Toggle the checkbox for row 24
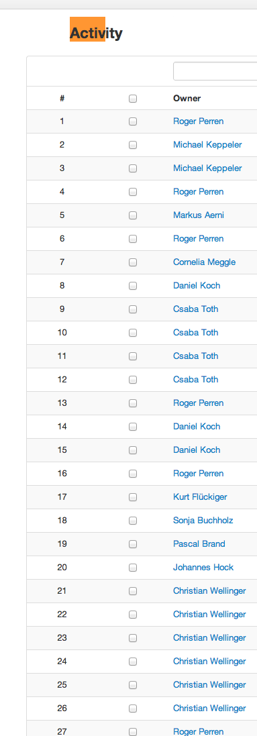The width and height of the screenshot is (257, 736). pos(132,662)
